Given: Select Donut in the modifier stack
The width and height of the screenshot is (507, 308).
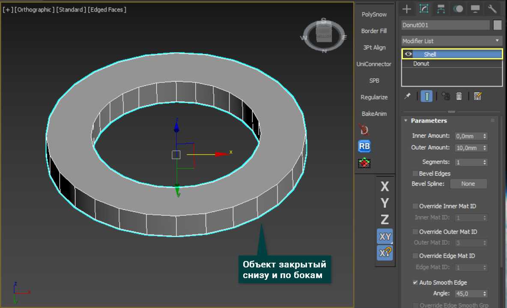Looking at the screenshot, I should [421, 64].
